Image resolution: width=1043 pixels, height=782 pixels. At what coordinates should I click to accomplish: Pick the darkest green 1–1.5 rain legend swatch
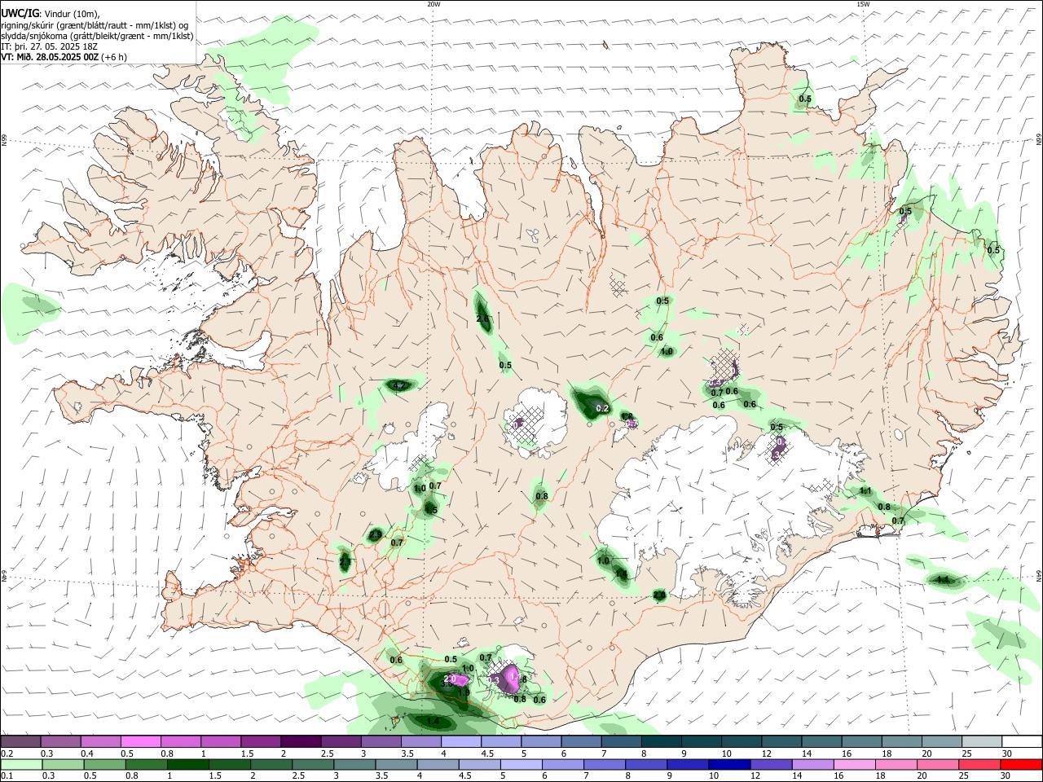coord(187,764)
